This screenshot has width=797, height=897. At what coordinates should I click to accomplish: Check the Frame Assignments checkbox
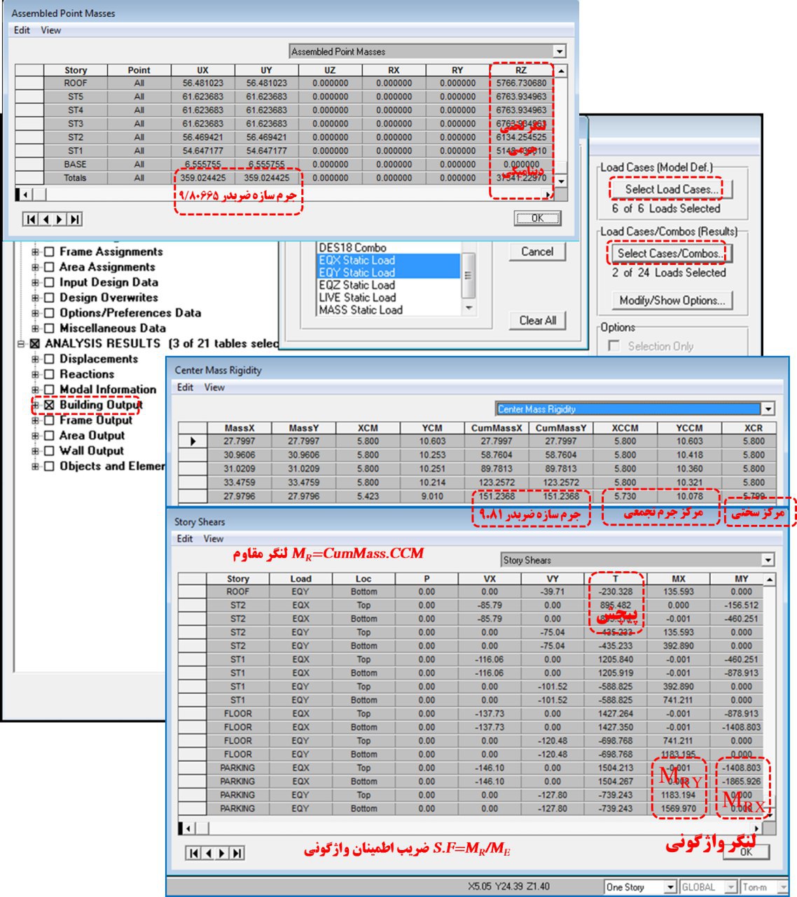tap(49, 252)
